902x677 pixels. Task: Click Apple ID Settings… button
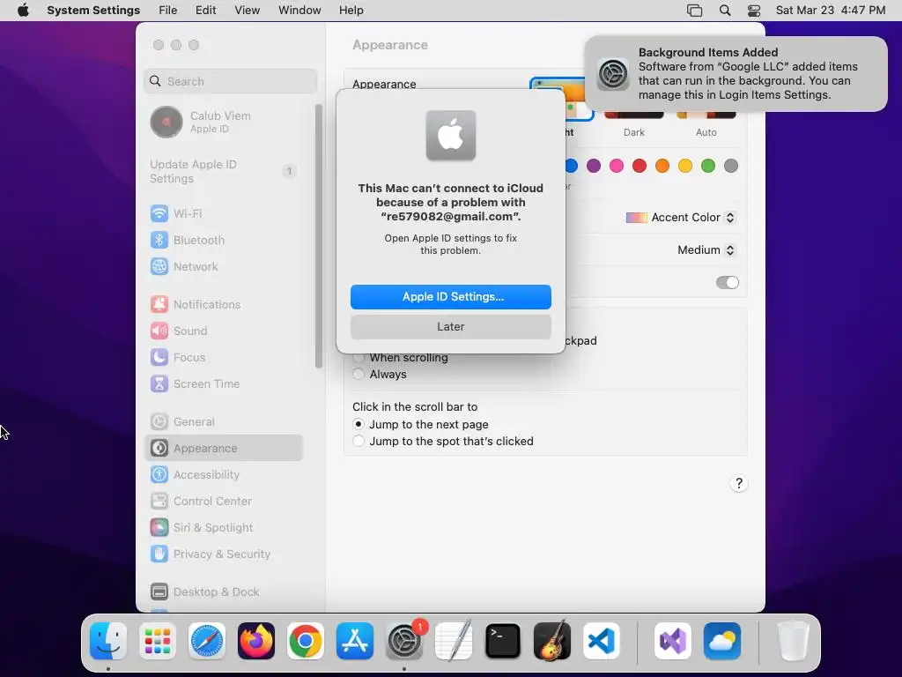(x=451, y=297)
